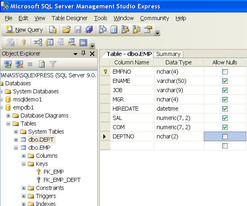This screenshot has width=247, height=206.
Task: Open the Object Explorer window position dropdown
Action: pyautogui.click(x=75, y=54)
